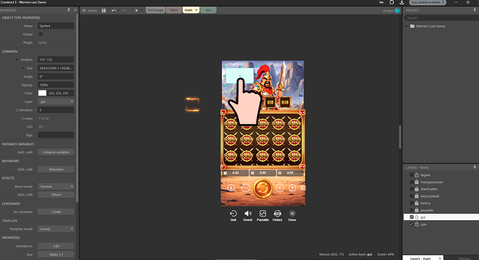
Task: Toggle the Global checkbox
Action: pos(40,34)
